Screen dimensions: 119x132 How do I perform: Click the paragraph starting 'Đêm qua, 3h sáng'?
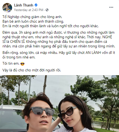tap(59, 39)
